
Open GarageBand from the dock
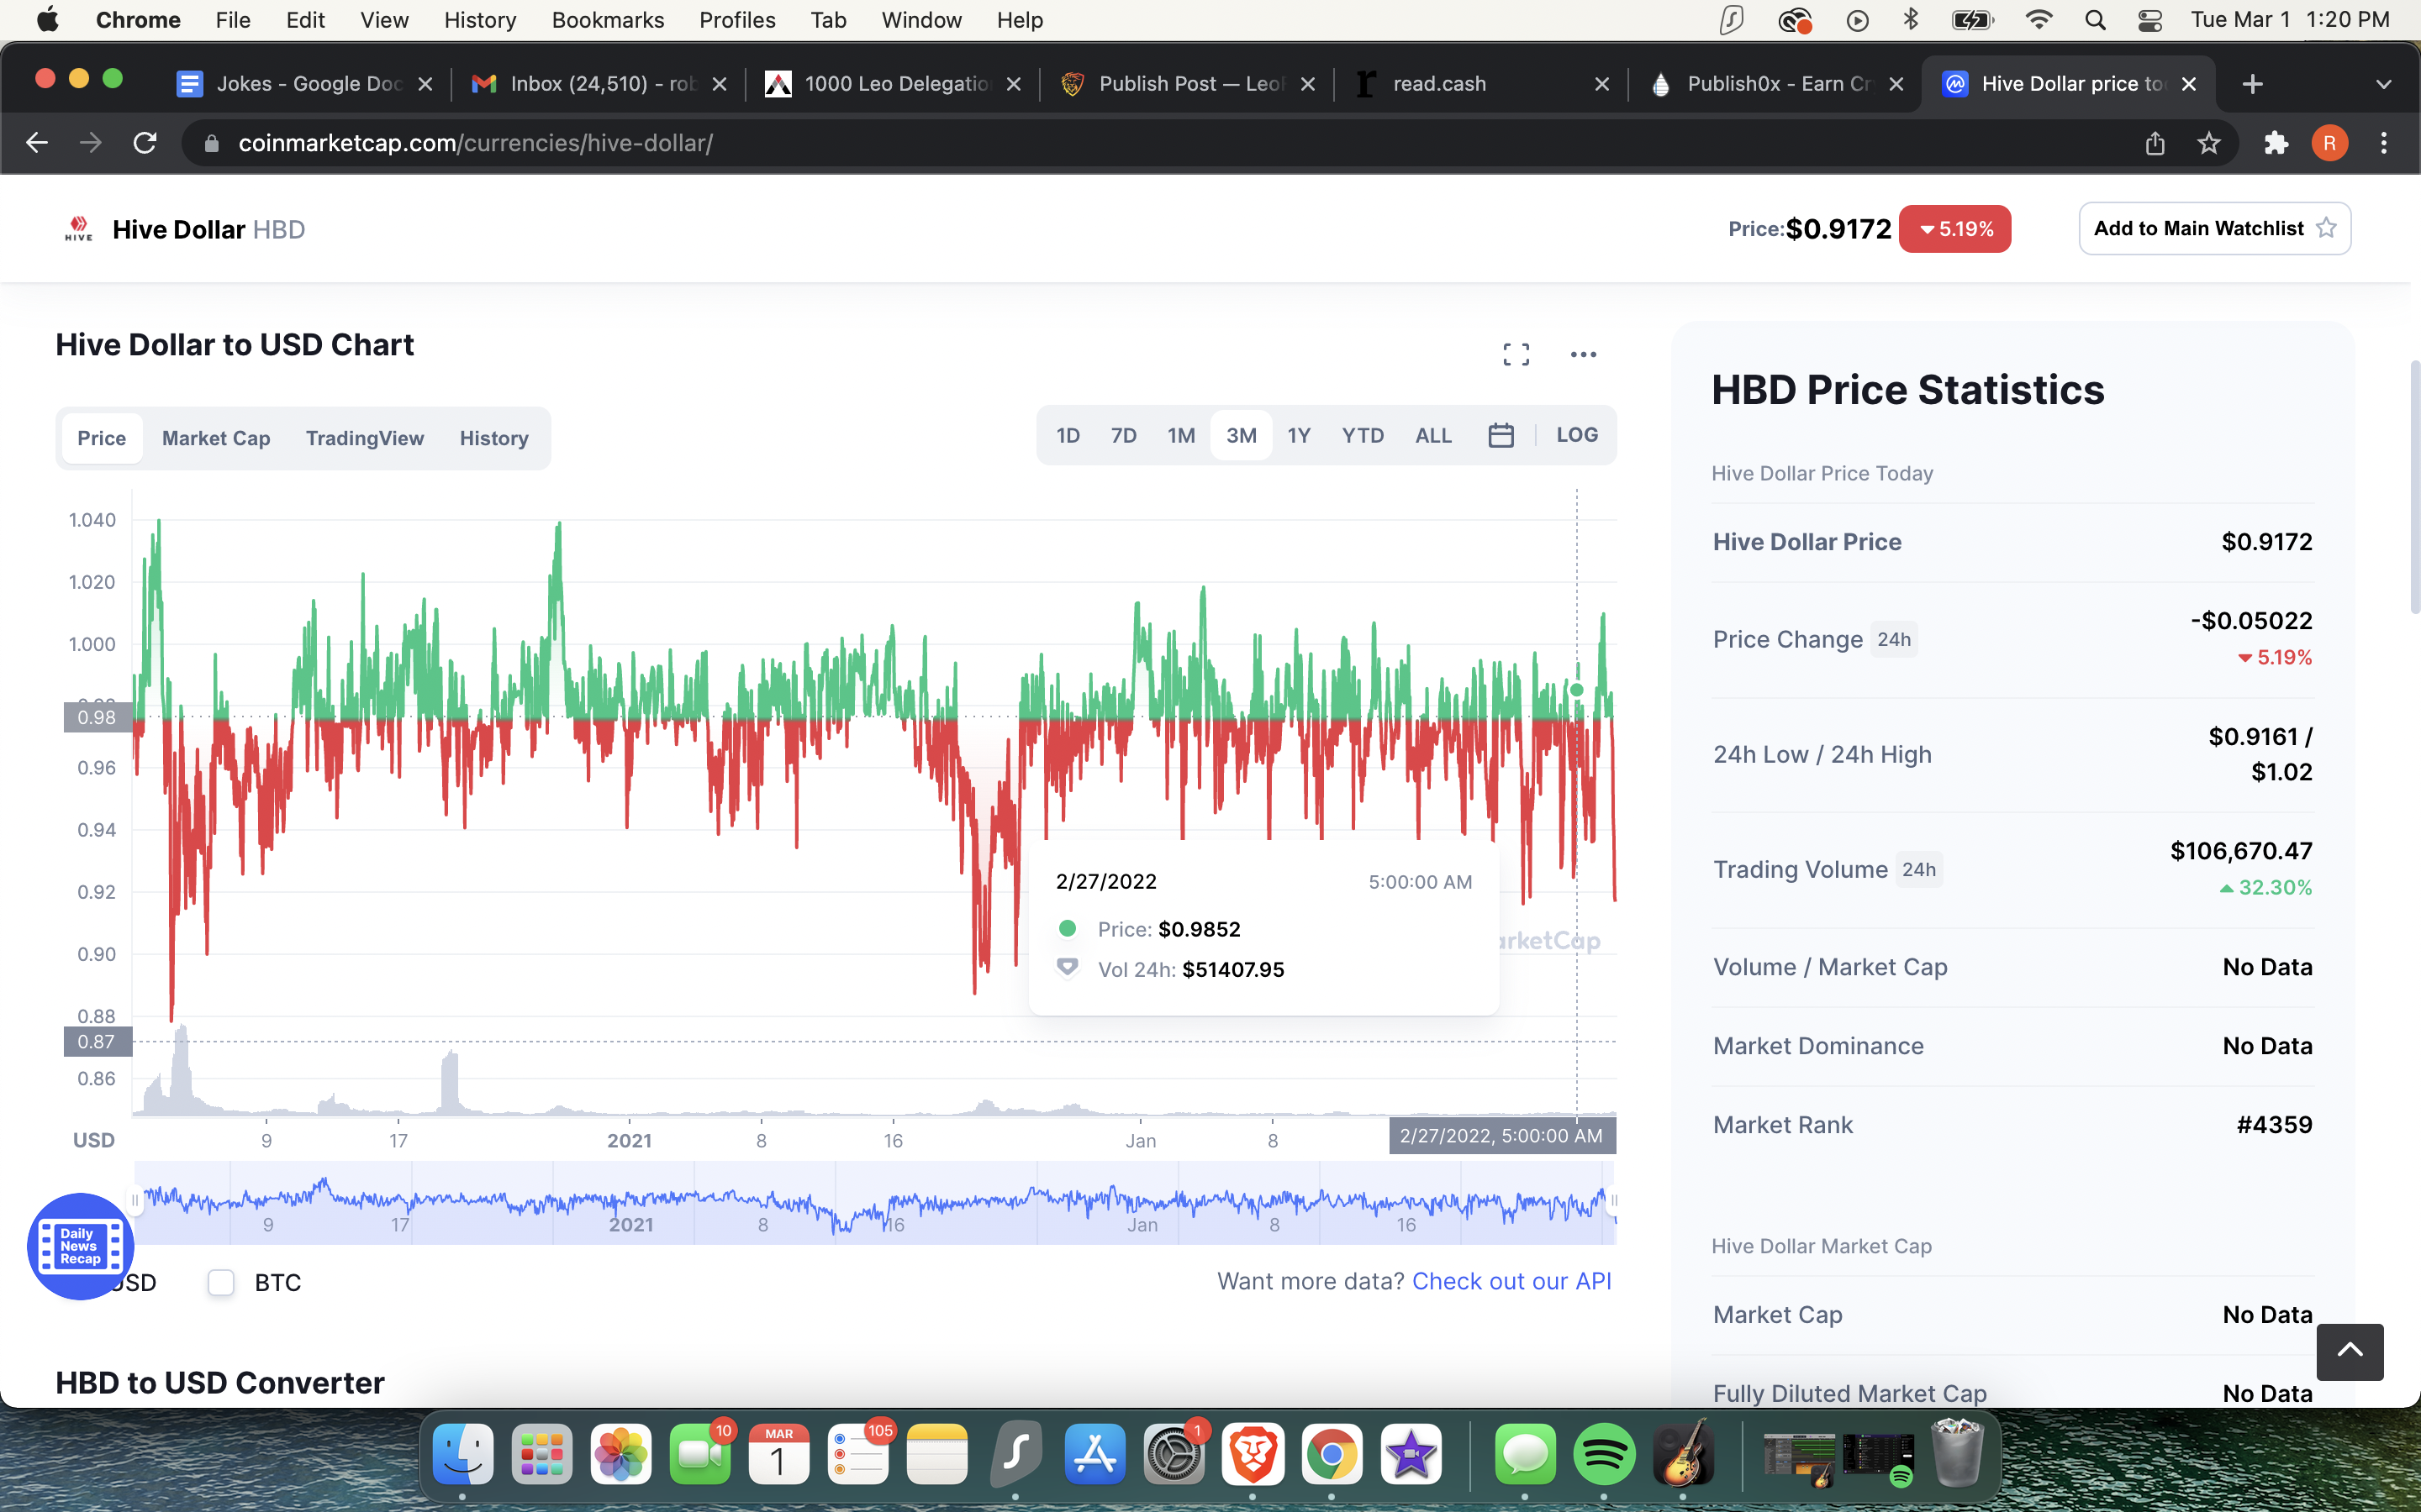pyautogui.click(x=1683, y=1454)
